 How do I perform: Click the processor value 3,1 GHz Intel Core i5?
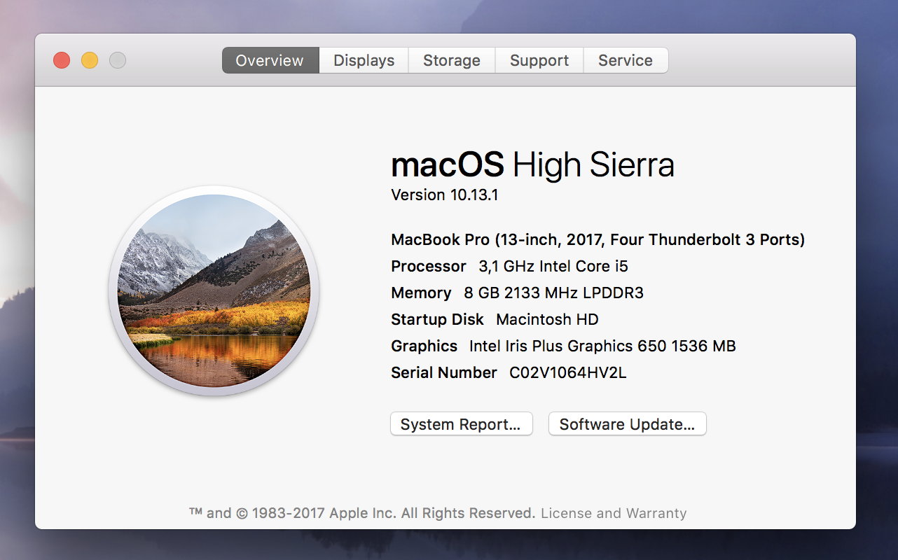pyautogui.click(x=553, y=266)
